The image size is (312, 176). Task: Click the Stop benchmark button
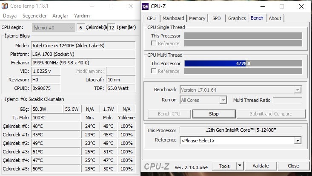[x=214, y=114]
